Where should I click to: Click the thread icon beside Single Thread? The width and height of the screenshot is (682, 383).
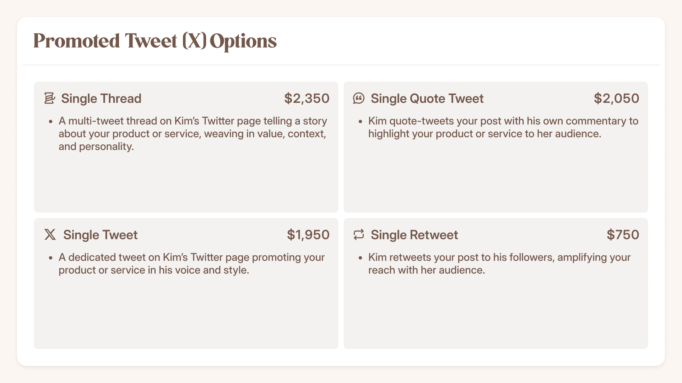(x=49, y=98)
